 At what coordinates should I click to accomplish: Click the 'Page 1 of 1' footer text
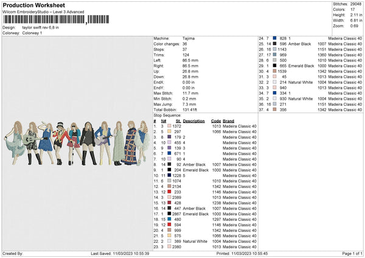(352, 254)
